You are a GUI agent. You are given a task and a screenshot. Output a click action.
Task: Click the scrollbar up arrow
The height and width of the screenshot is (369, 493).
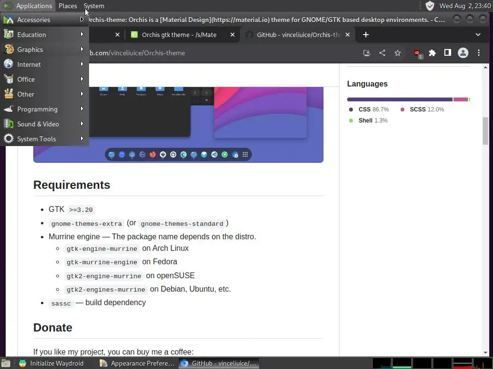coord(485,67)
